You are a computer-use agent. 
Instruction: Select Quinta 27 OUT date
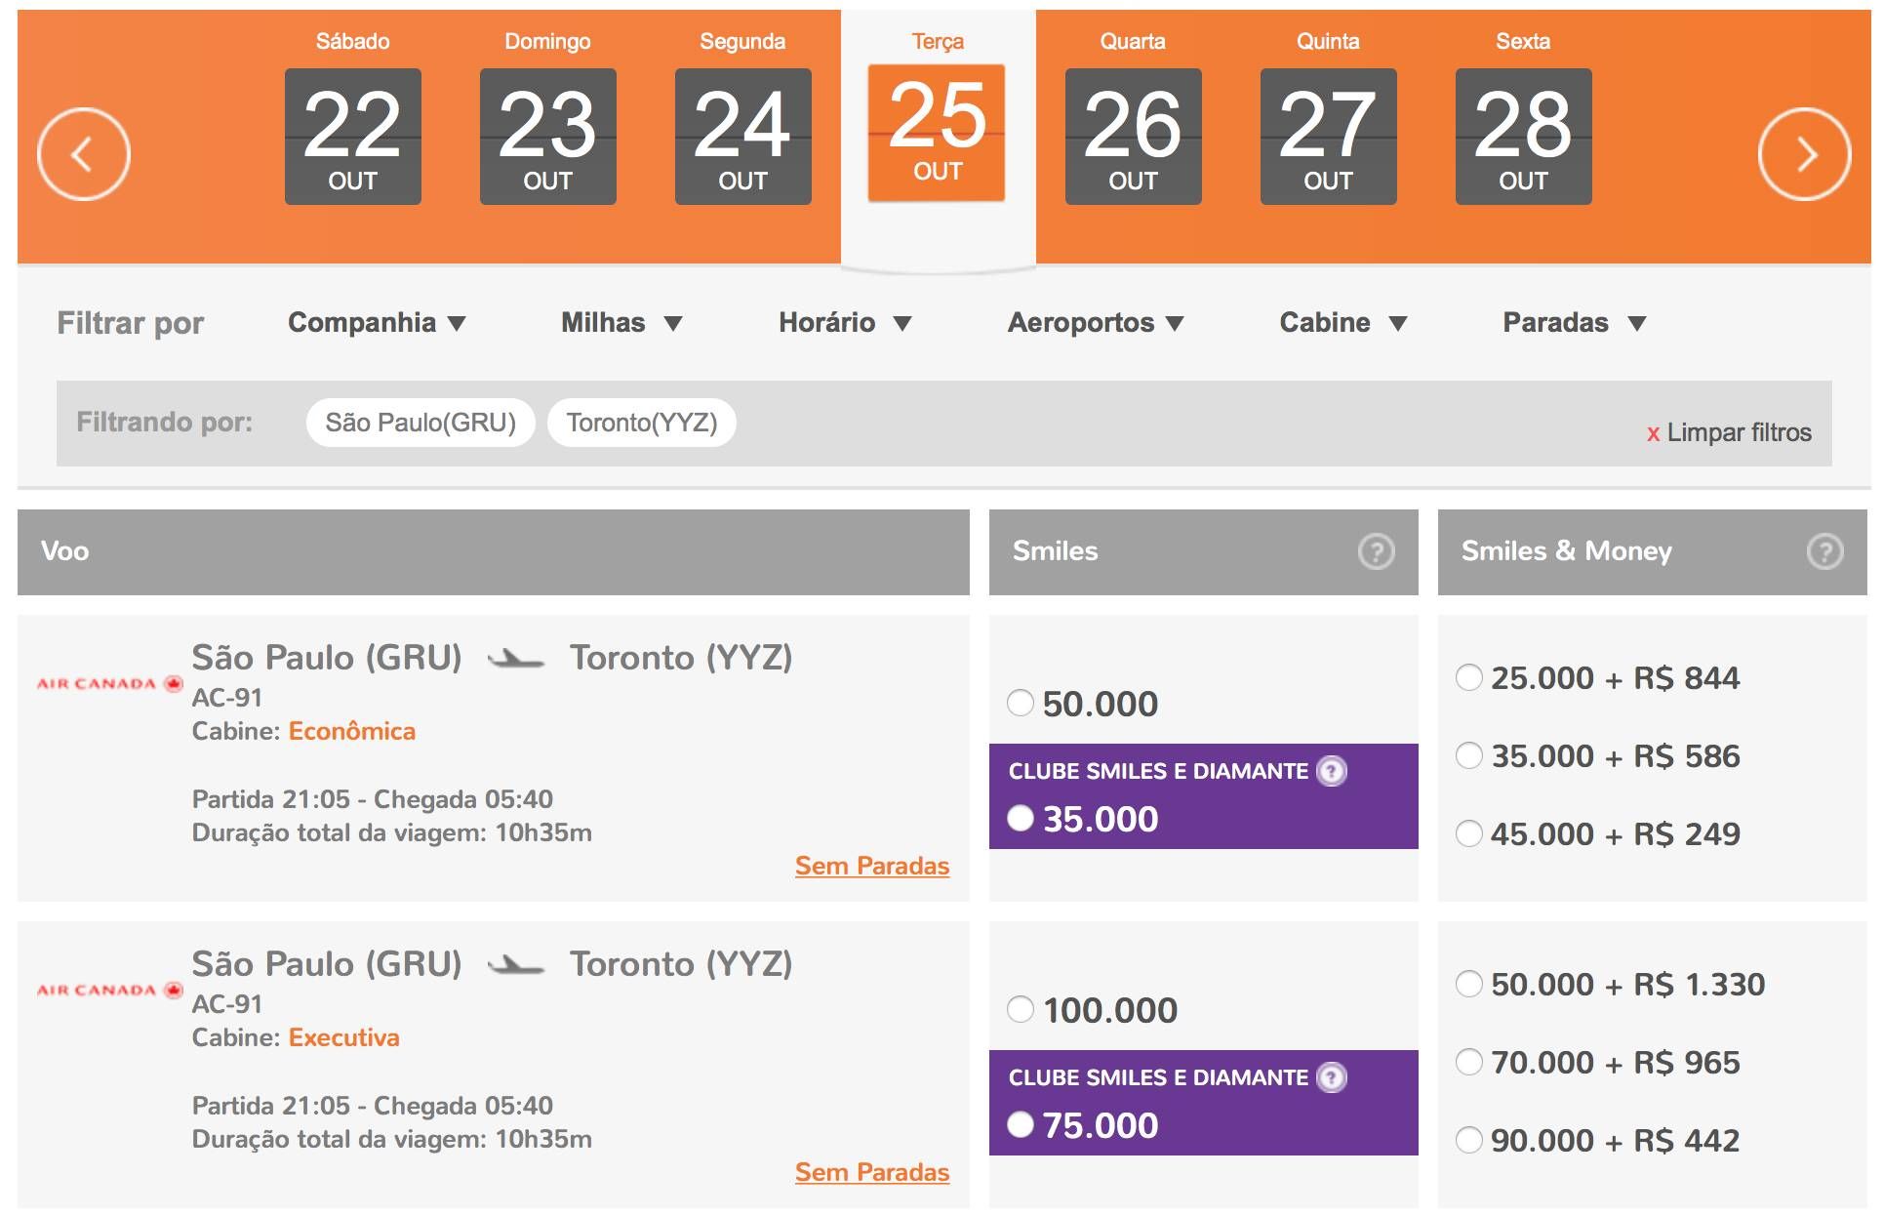pos(1328,136)
